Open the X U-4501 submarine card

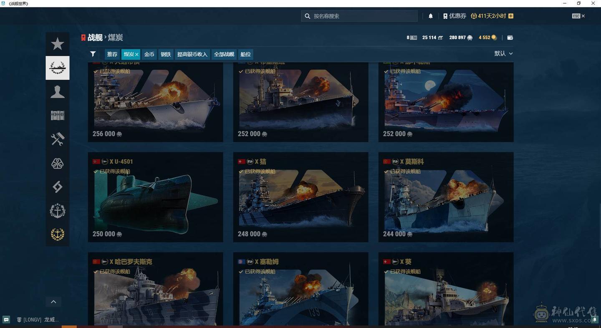click(x=155, y=197)
